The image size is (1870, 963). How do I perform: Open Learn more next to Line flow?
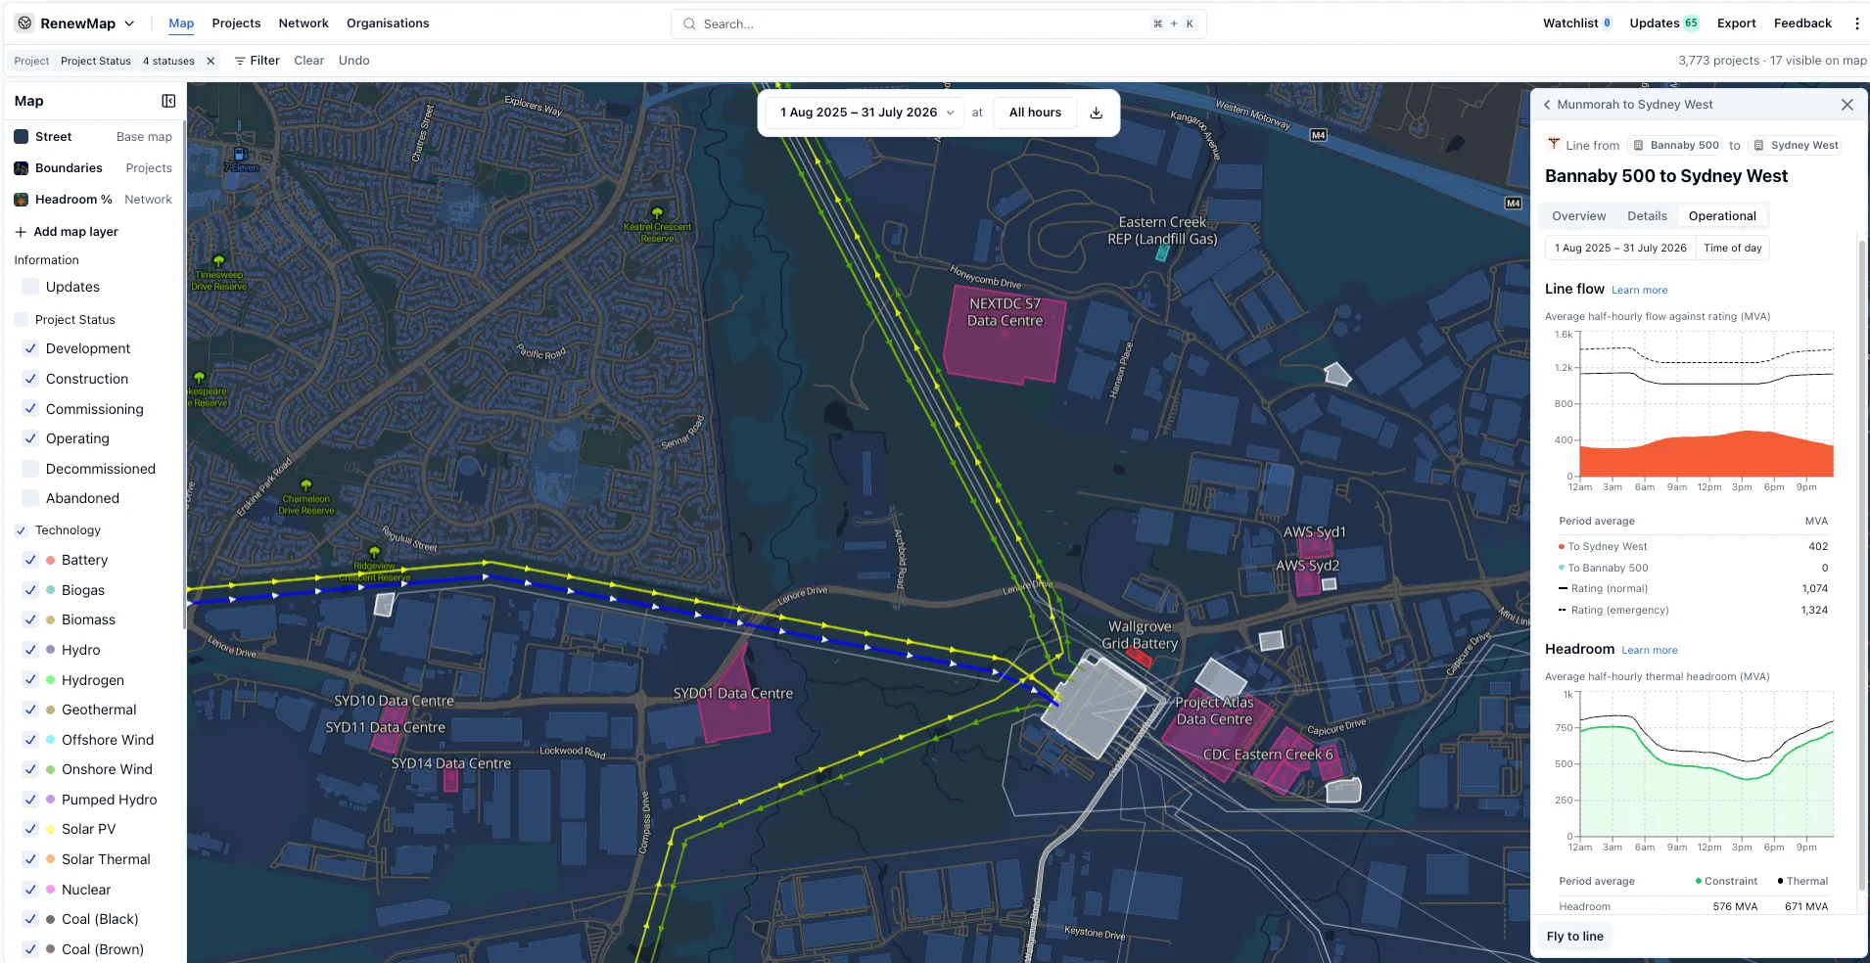[x=1639, y=291]
